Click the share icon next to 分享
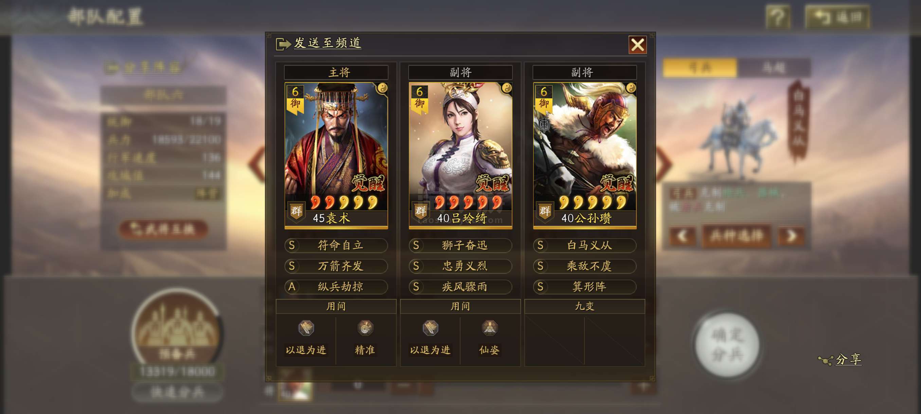This screenshot has width=921, height=414. [826, 360]
